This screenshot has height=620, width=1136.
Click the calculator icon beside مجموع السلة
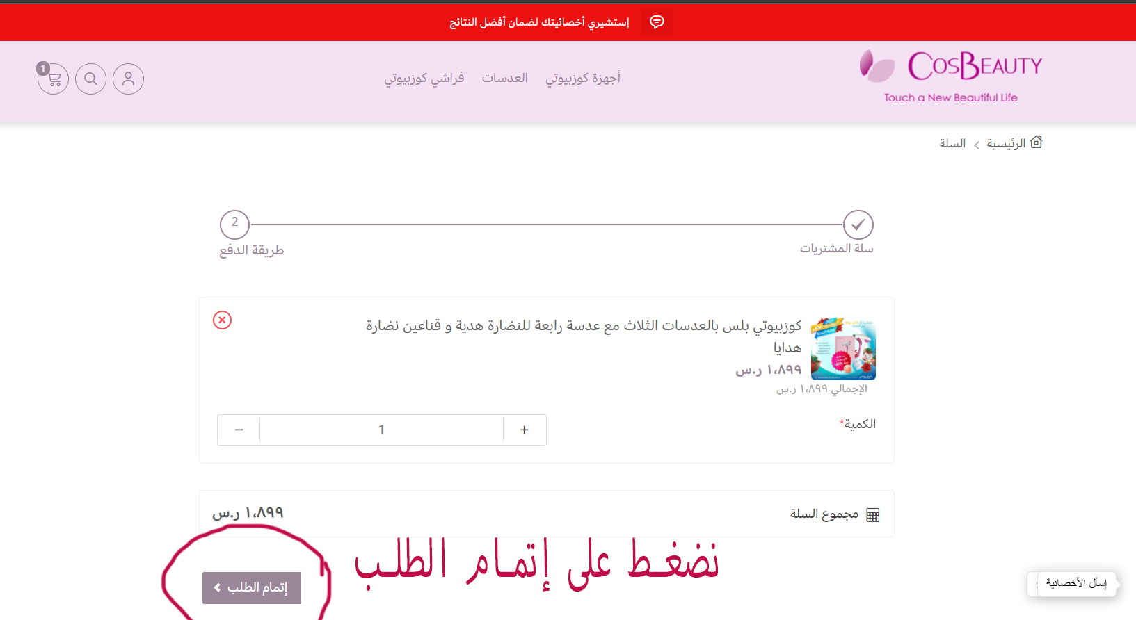pyautogui.click(x=872, y=514)
